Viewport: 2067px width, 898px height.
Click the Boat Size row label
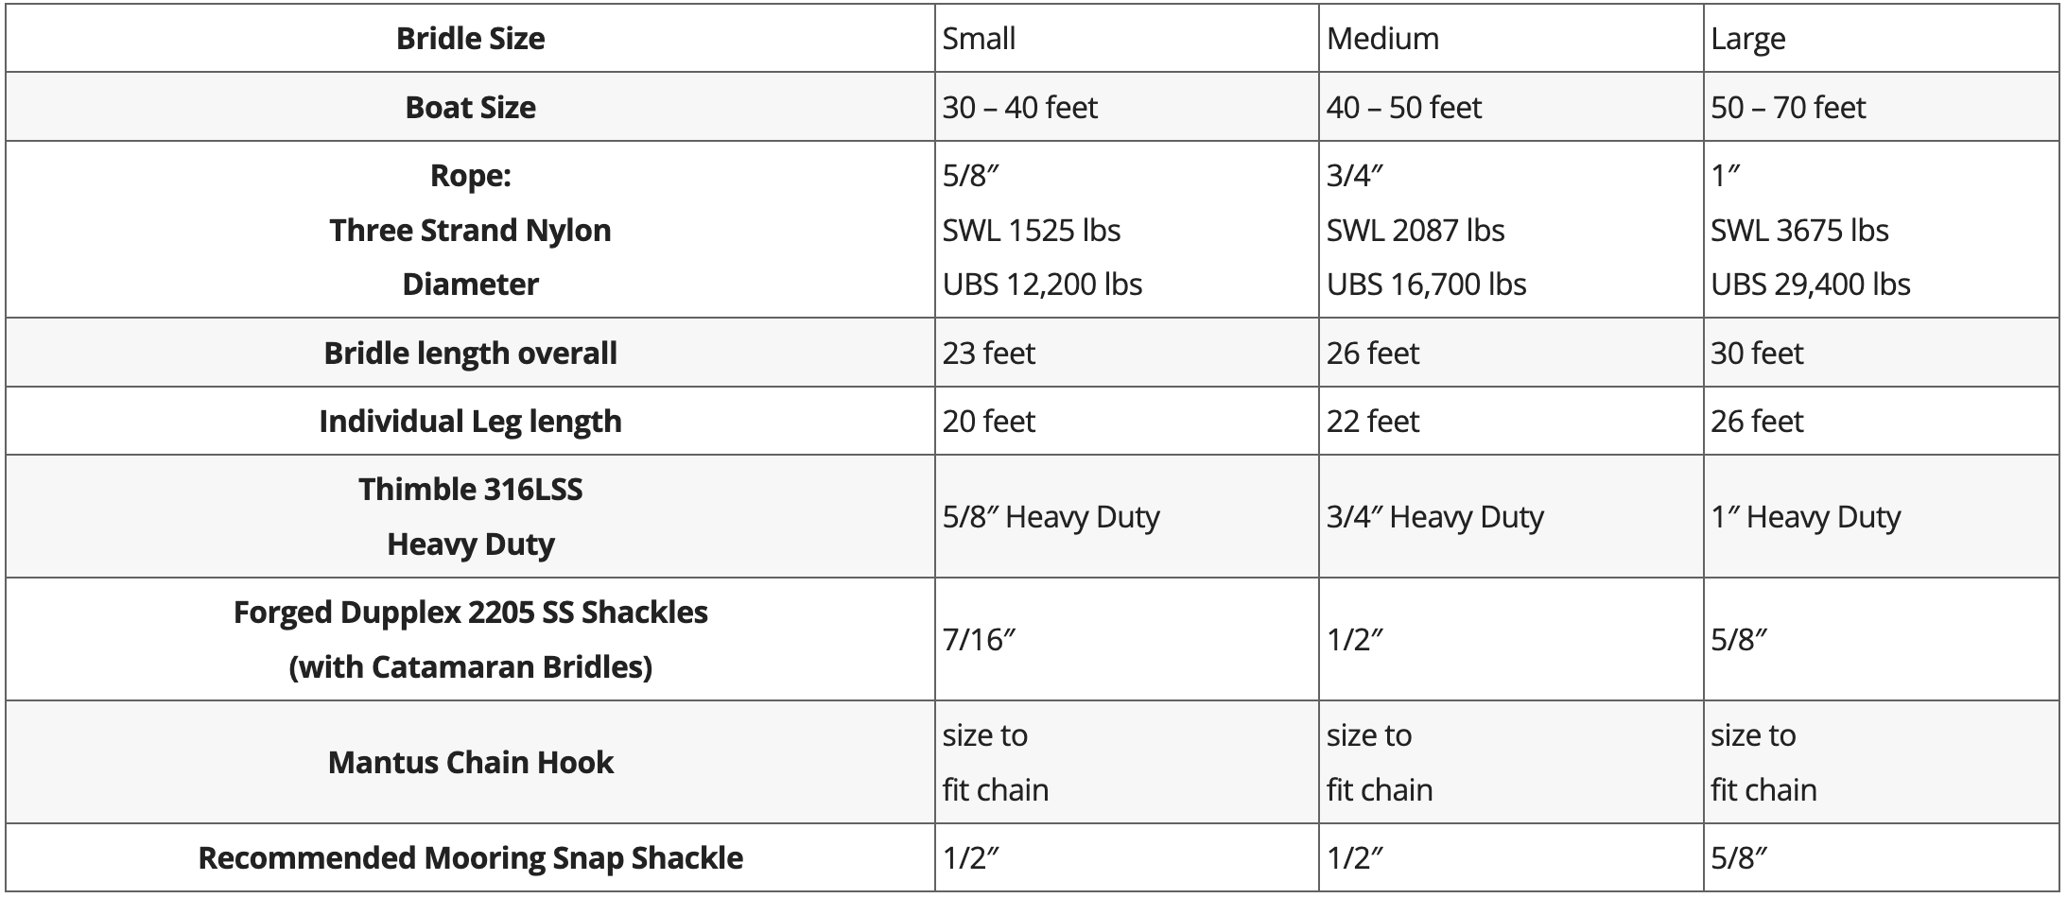(x=470, y=107)
